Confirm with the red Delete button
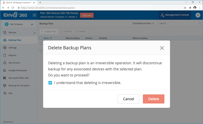203x124 pixels. click(x=154, y=99)
